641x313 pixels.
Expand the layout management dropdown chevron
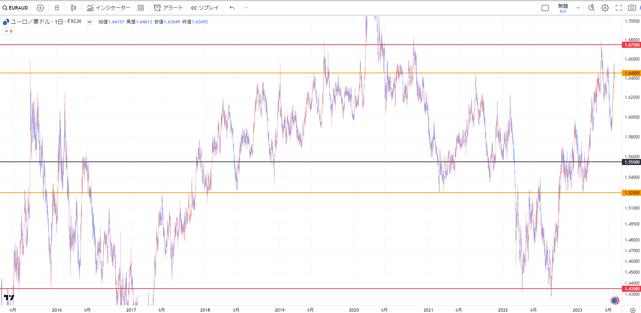(x=578, y=8)
